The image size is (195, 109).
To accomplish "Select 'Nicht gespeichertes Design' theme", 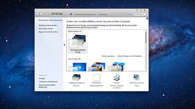I will click(78, 44).
